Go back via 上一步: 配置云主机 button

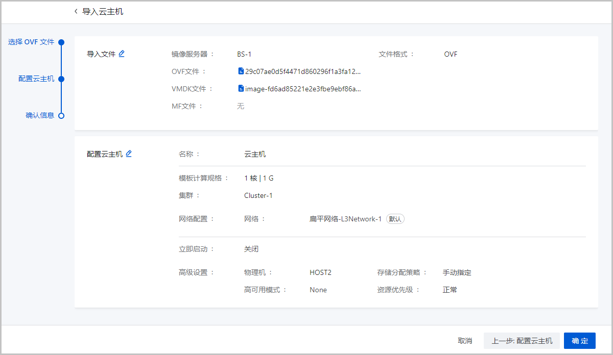[522, 341]
